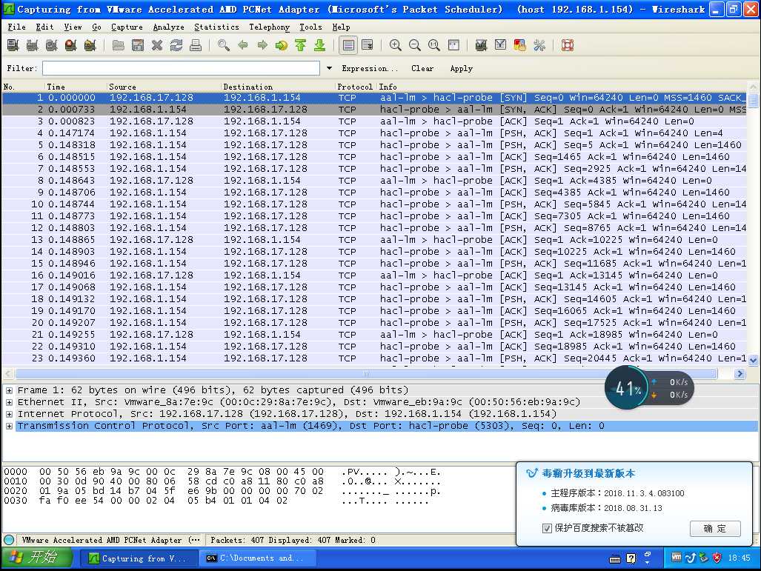Go to specific packet number icon
This screenshot has height=571, width=761.
tap(282, 46)
